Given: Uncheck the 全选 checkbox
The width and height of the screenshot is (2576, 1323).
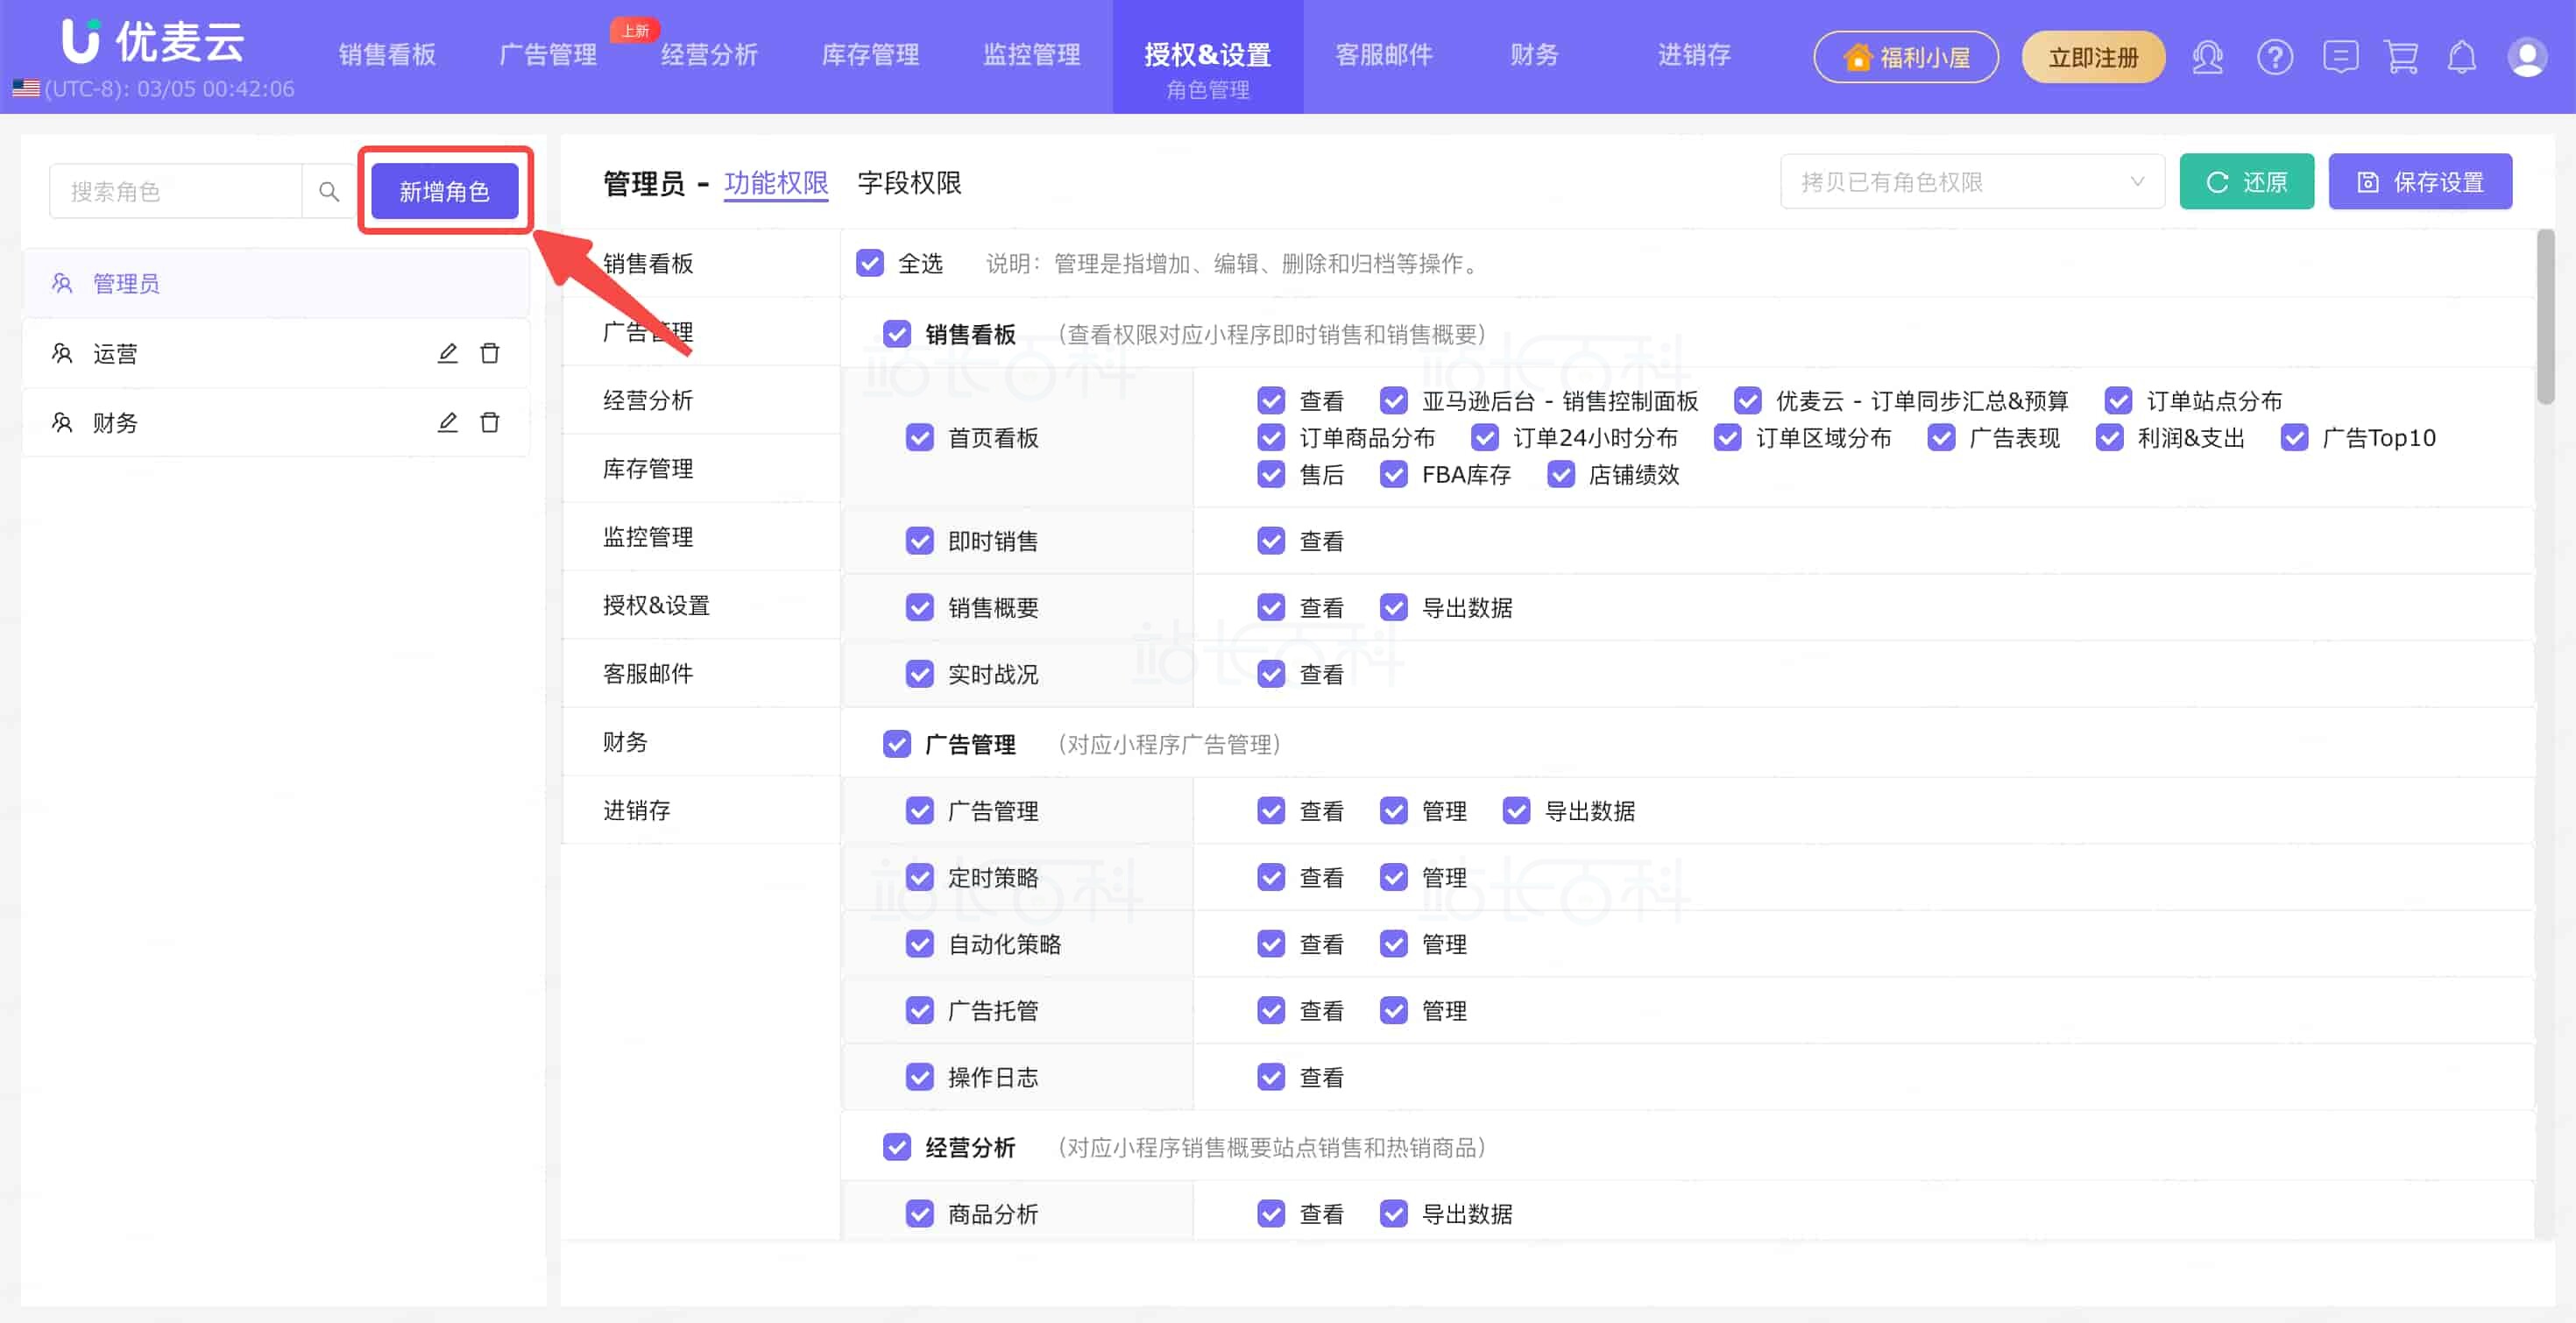Looking at the screenshot, I should 870,263.
